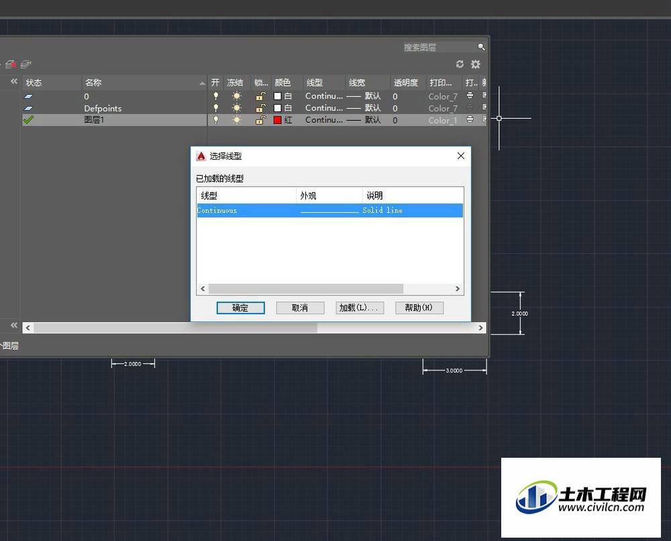Click the delete layer icon with red X
The image size is (671, 541).
point(11,64)
